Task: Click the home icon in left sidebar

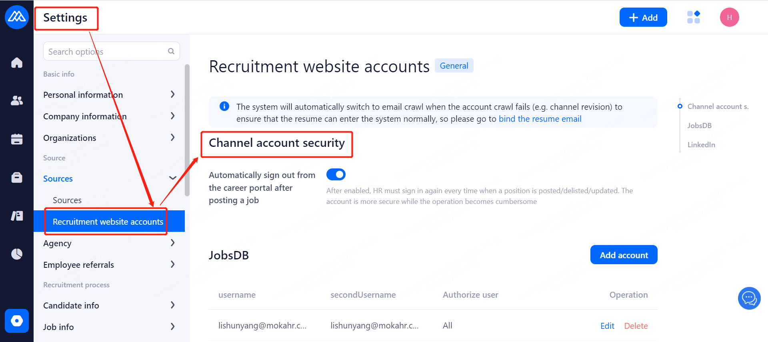Action: [x=17, y=63]
